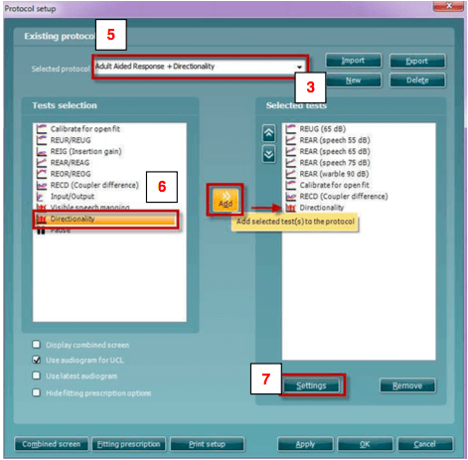Image resolution: width=468 pixels, height=460 pixels.
Task: Select REOR/REOG in the Tests selection list
Action: (x=71, y=174)
